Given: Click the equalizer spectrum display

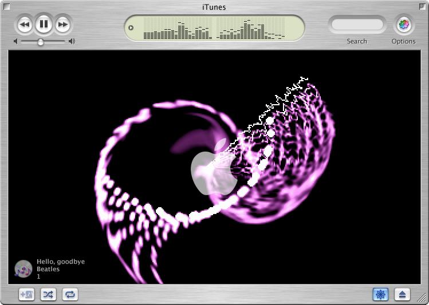Looking at the screenshot, I should click(x=214, y=29).
